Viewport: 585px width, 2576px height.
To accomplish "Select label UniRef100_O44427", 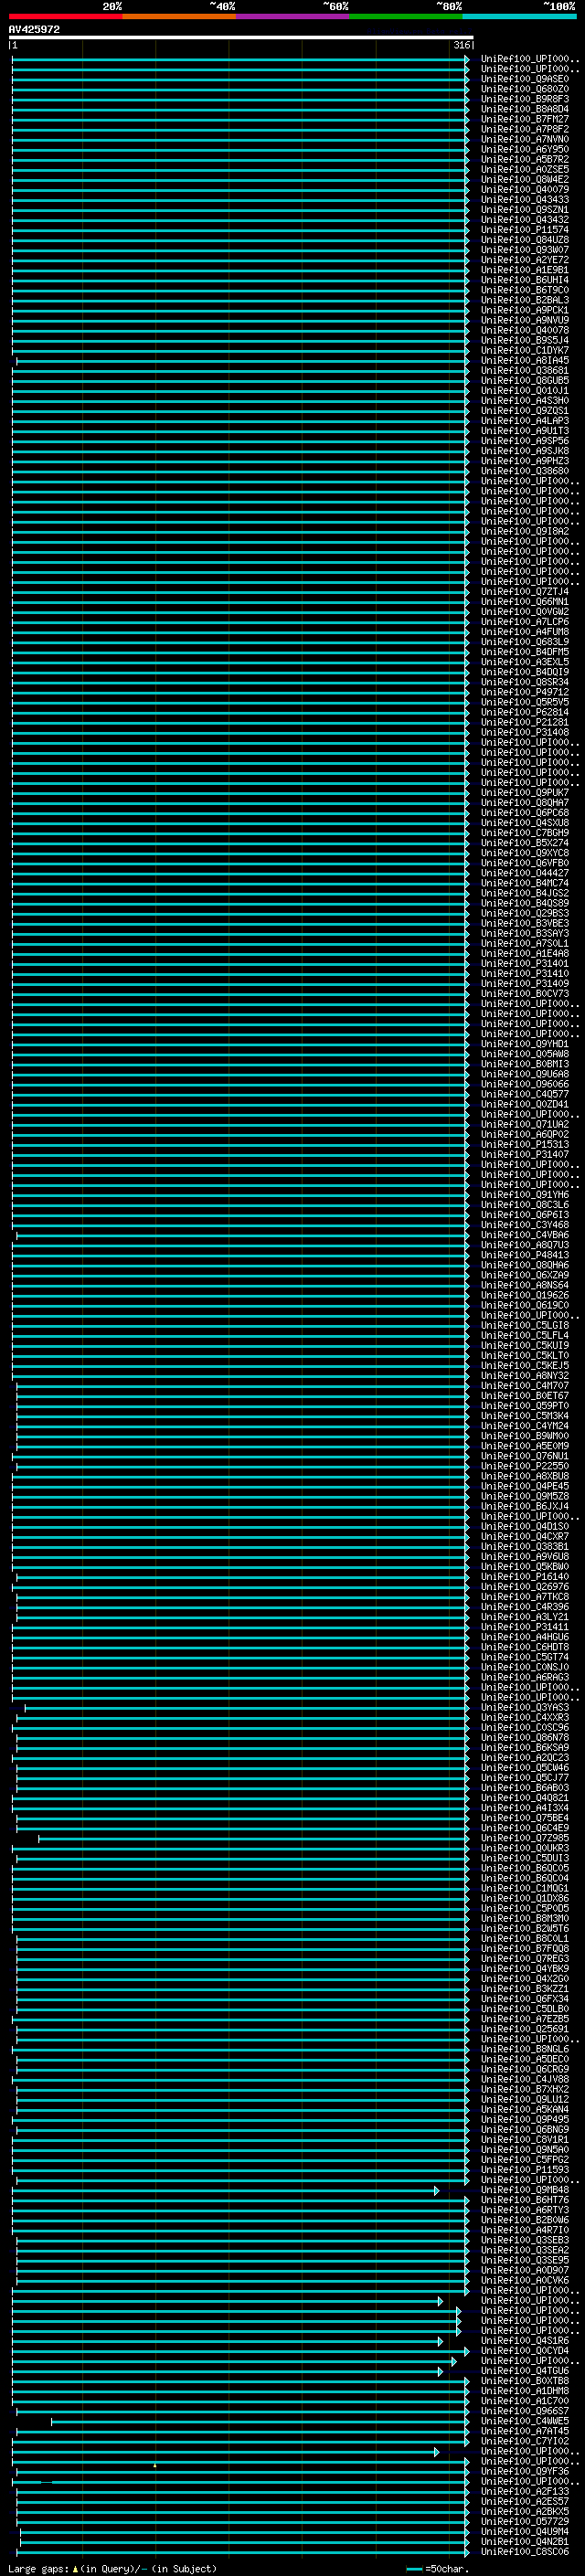I will pos(524,873).
